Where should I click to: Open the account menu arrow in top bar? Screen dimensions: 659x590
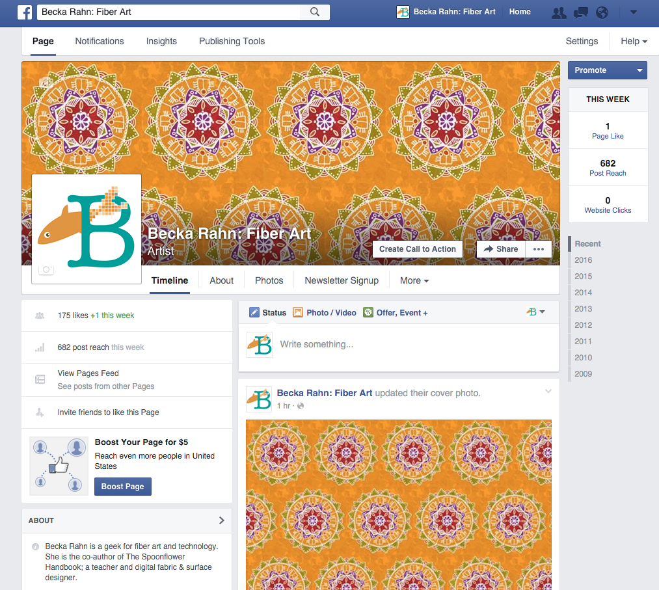tap(634, 12)
